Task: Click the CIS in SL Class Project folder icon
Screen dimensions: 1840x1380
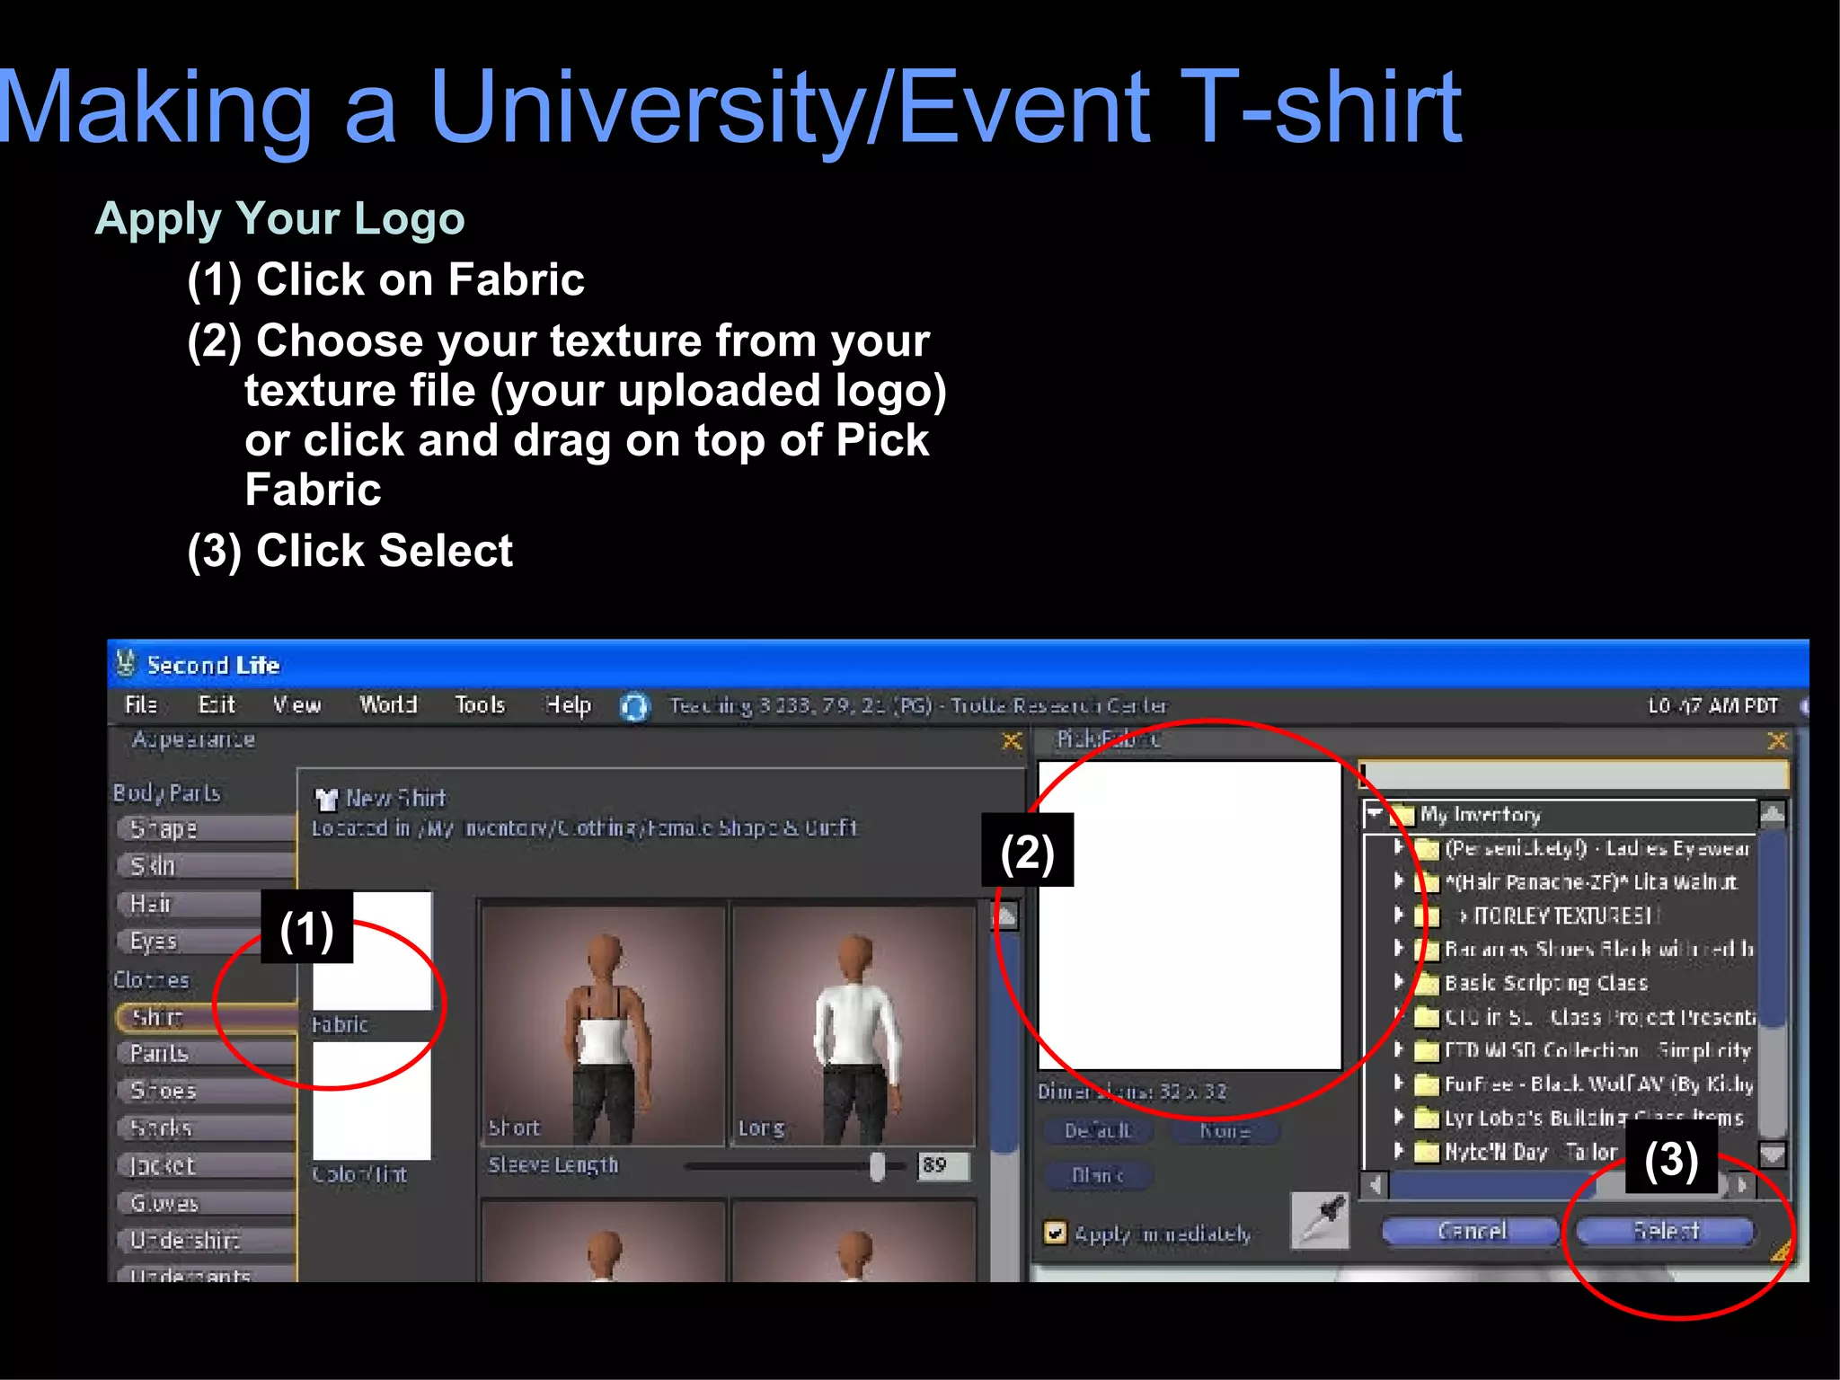Action: tap(1427, 1017)
